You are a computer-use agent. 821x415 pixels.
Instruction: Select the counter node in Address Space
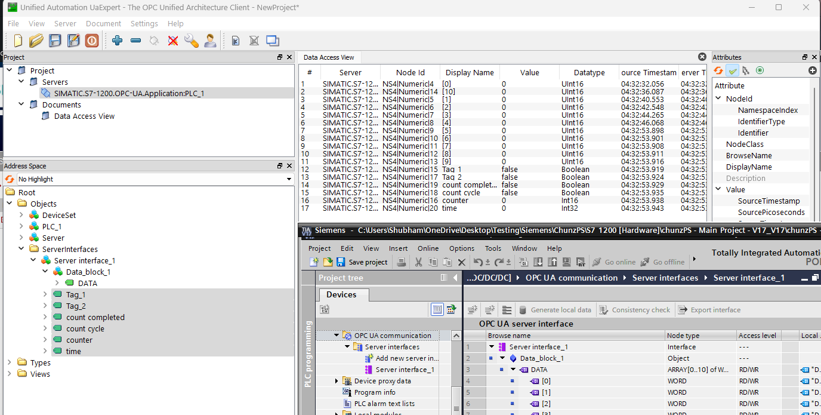click(79, 340)
